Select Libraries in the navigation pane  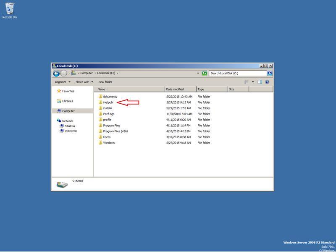pyautogui.click(x=68, y=101)
